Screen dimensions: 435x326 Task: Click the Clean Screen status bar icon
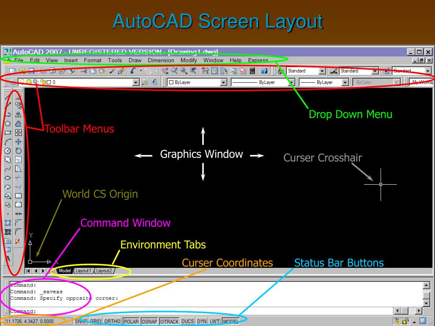click(423, 321)
